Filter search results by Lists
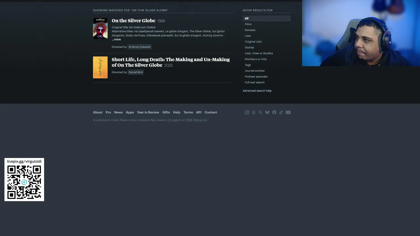The height and width of the screenshot is (236, 420). tap(248, 36)
